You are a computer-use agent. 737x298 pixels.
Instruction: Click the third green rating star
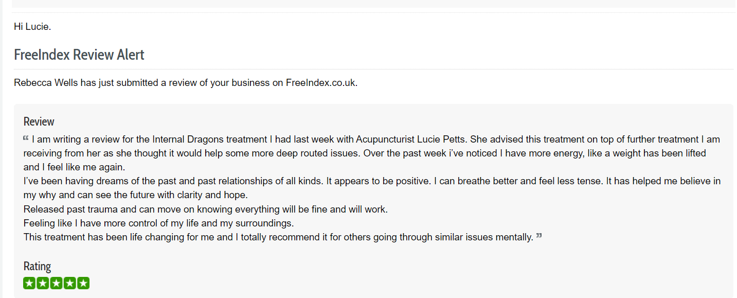coord(56,283)
